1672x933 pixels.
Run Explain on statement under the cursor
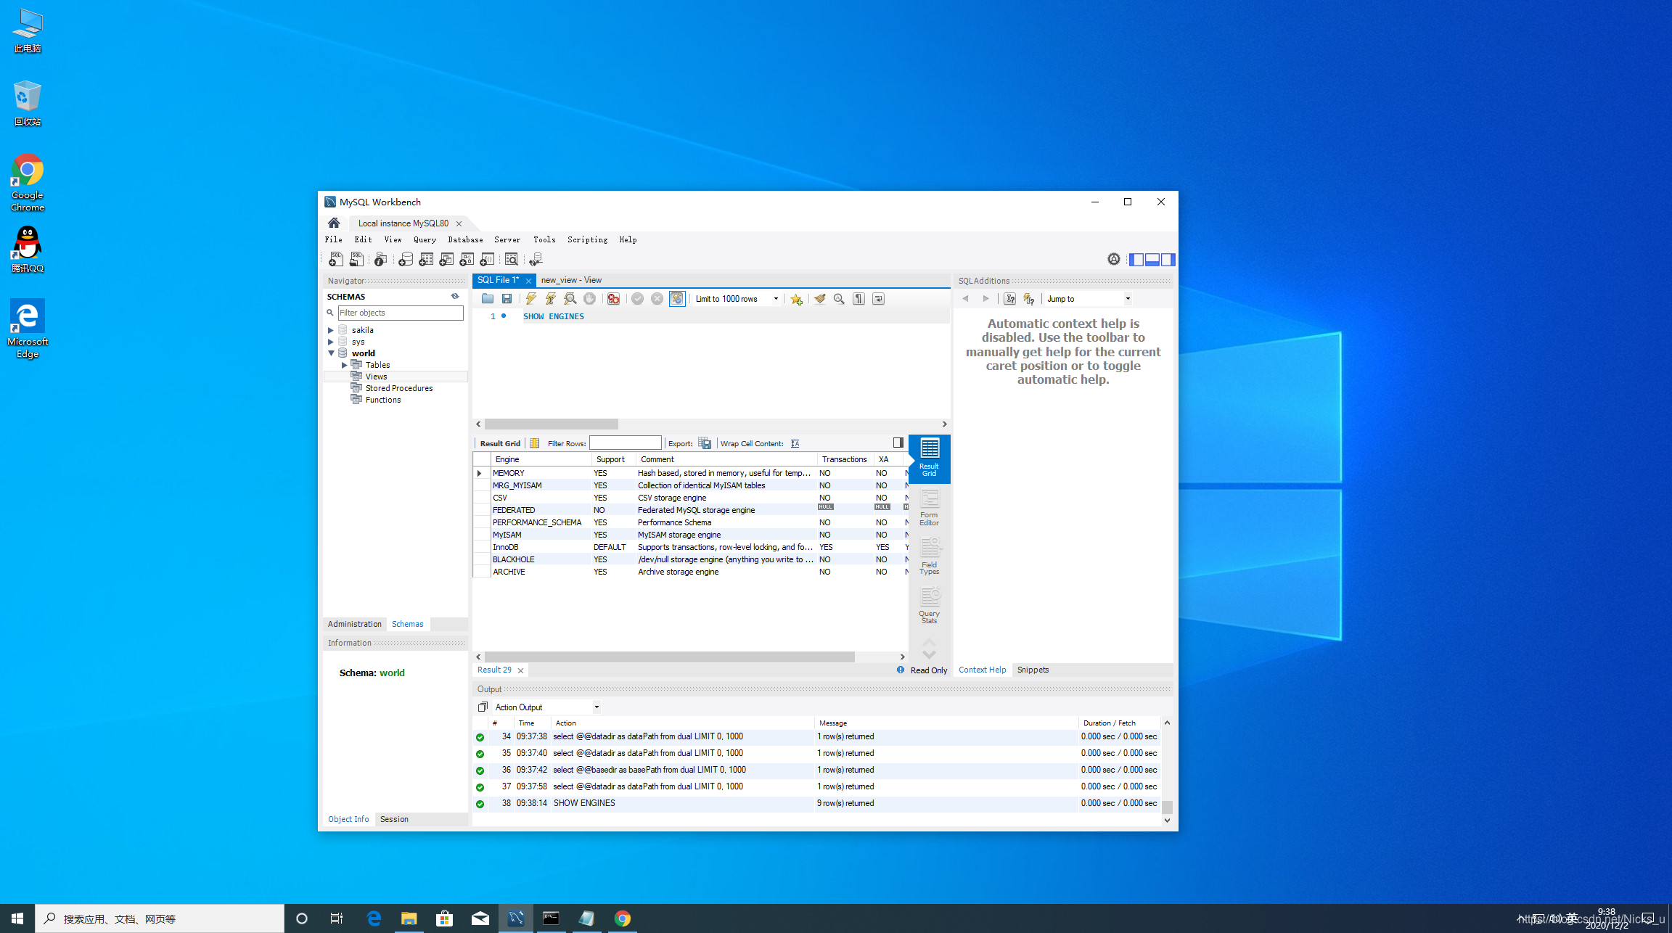(x=570, y=299)
